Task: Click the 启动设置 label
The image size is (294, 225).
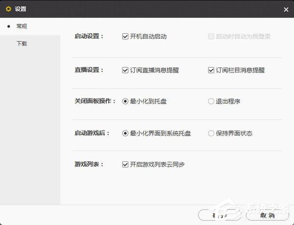Action: click(89, 36)
